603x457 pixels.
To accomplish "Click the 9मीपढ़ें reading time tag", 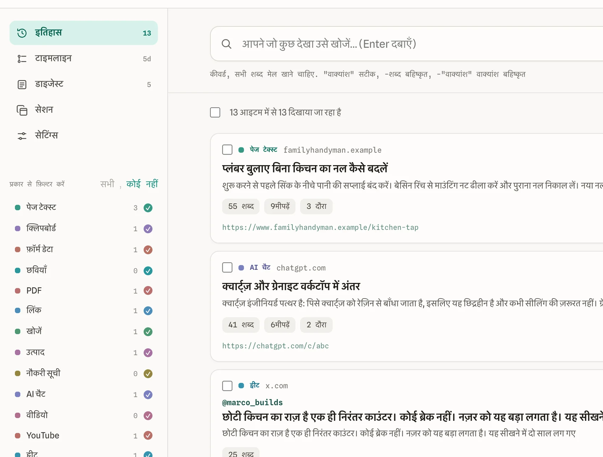I will pos(280,206).
